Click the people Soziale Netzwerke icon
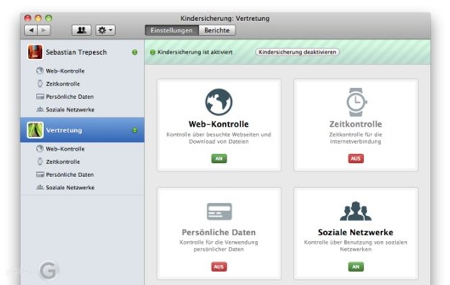Image resolution: width=450 pixels, height=285 pixels. click(x=356, y=211)
